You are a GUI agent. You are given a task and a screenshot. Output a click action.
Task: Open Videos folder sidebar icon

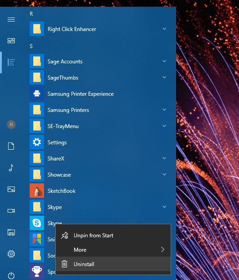click(x=11, y=211)
